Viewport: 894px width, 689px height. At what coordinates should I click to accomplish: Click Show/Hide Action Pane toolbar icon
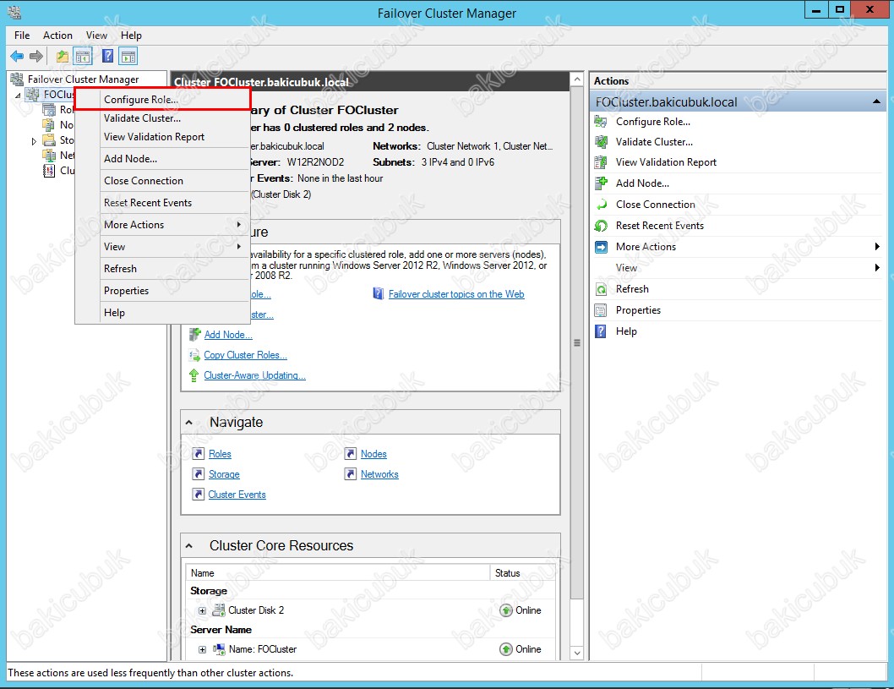pyautogui.click(x=128, y=56)
